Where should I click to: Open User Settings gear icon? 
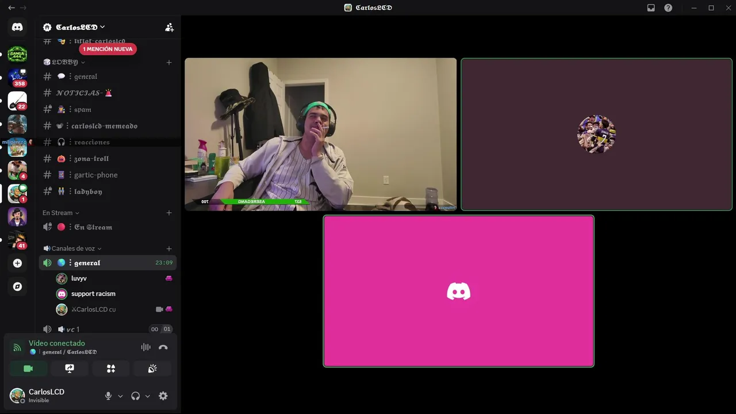click(163, 396)
